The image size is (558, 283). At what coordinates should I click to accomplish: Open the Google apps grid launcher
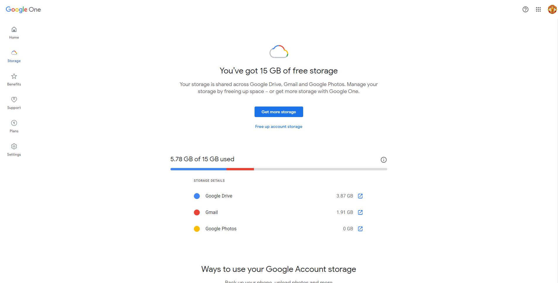pos(538,9)
